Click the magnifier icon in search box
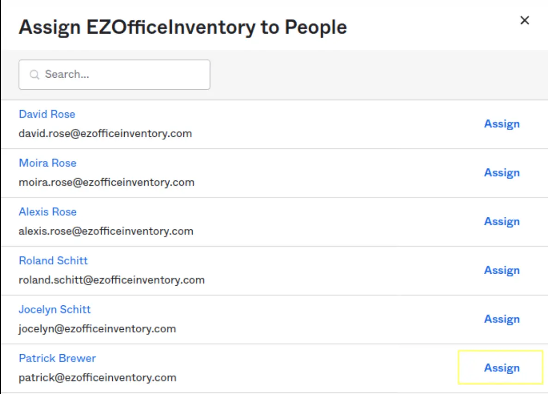The image size is (548, 394). click(34, 74)
